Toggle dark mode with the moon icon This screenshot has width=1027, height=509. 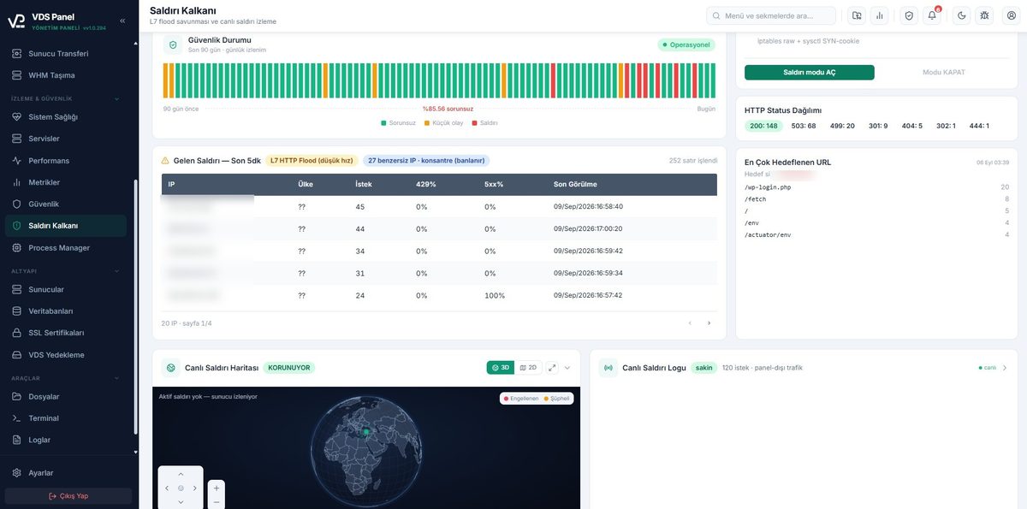961,15
